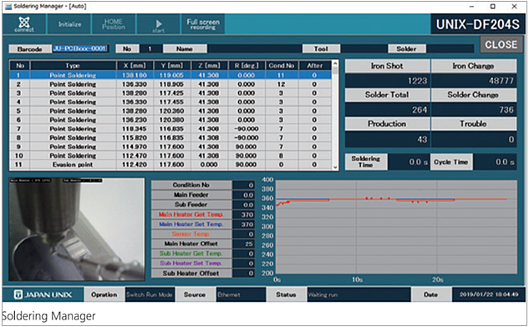
Task: Click the Solder Change button
Action: click(473, 95)
